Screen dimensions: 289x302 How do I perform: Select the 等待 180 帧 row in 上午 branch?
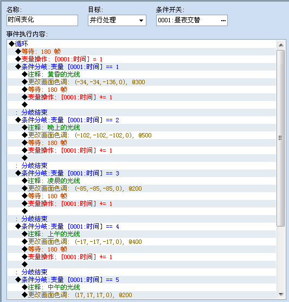tap(142, 249)
